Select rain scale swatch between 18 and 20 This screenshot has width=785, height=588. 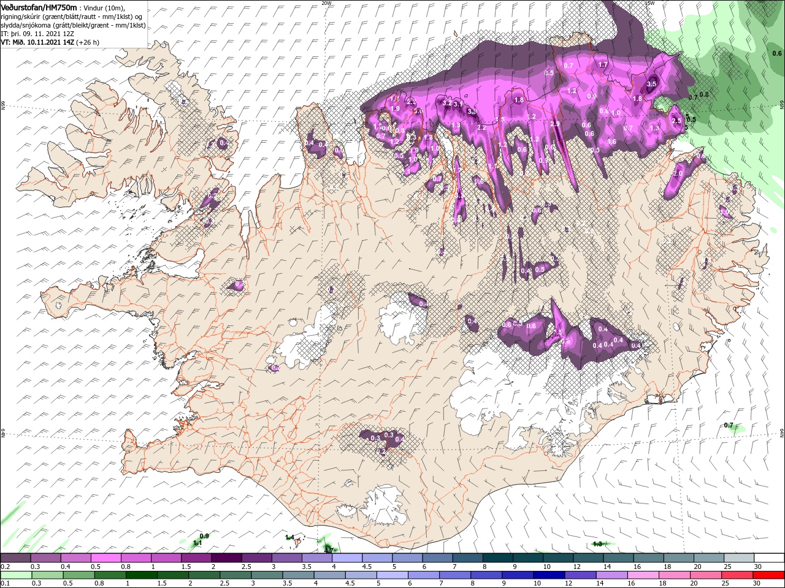click(673, 575)
